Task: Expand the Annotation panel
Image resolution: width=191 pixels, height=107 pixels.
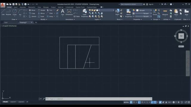Action: click(x=70, y=19)
